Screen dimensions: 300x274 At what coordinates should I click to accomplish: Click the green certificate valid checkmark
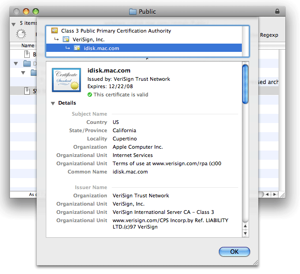click(x=90, y=95)
